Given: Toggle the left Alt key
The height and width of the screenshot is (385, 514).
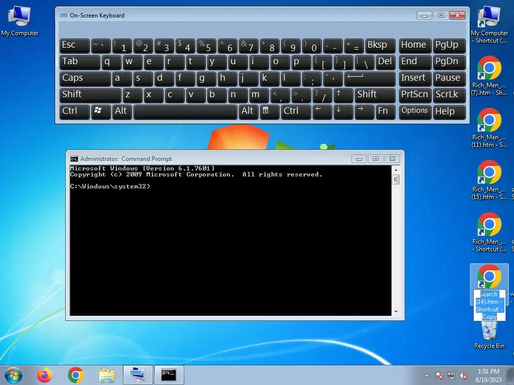Looking at the screenshot, I should point(122,112).
